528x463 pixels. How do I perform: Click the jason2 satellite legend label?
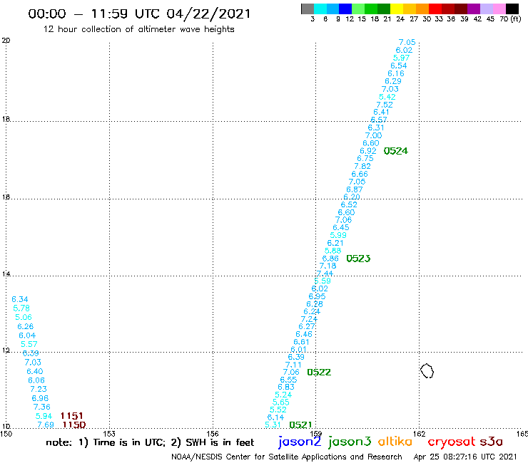coord(300,442)
